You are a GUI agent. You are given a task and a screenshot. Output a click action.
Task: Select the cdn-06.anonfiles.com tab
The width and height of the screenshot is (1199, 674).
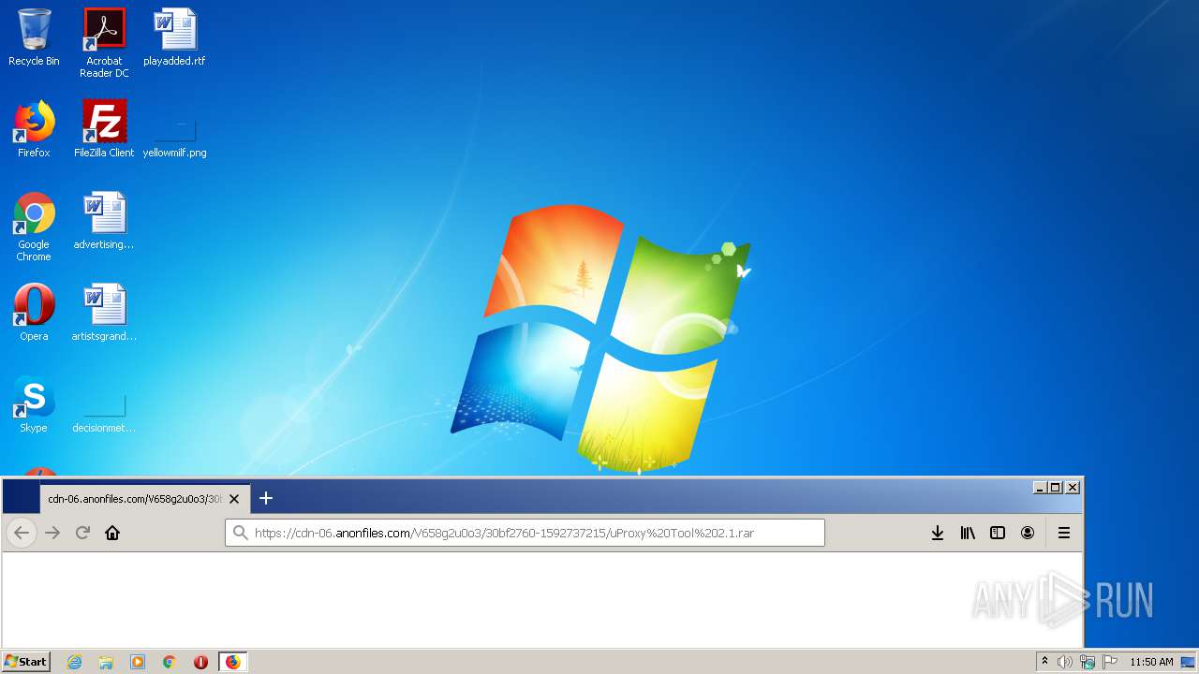[134, 499]
